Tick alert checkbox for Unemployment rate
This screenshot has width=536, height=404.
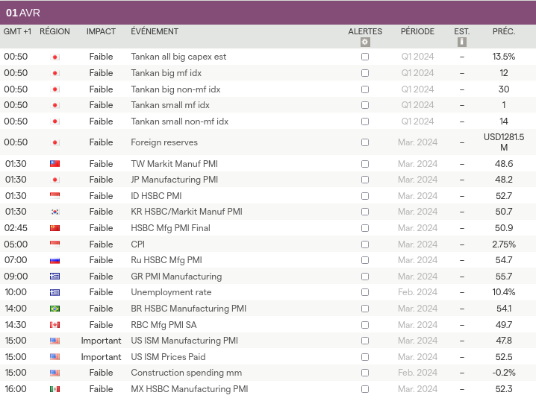click(365, 292)
